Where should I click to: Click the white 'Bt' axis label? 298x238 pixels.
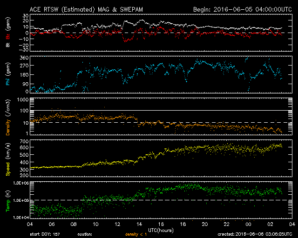8,45
